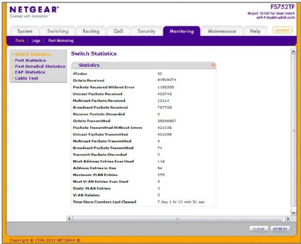301x244 pixels.
Task: Select the Ports submenu item
Action: pos(20,41)
